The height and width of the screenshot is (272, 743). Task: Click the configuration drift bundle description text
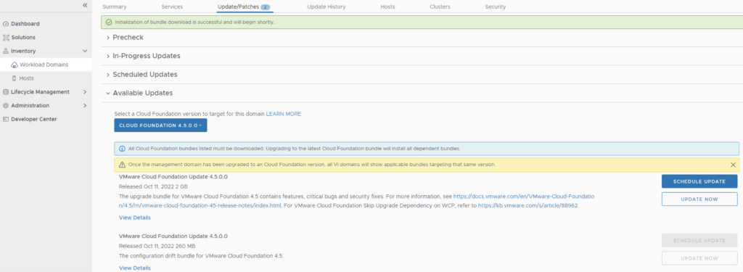(201, 256)
